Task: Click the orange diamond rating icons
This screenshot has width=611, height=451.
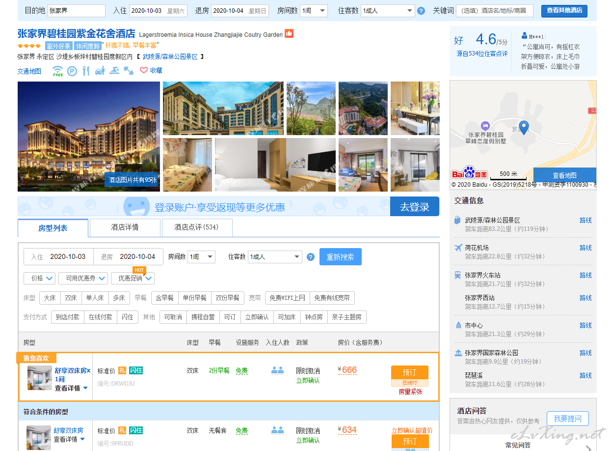Action: (x=29, y=46)
